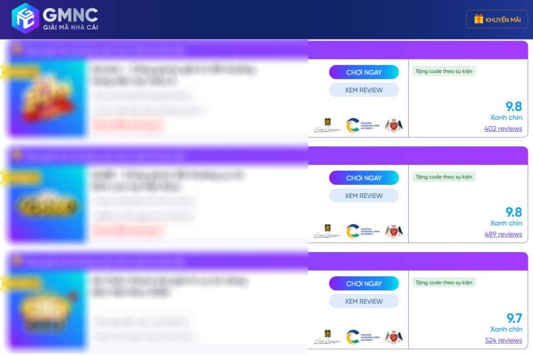533x355 pixels.
Task: Open the KHUYẾN MÃI promotions page
Action: click(x=497, y=19)
